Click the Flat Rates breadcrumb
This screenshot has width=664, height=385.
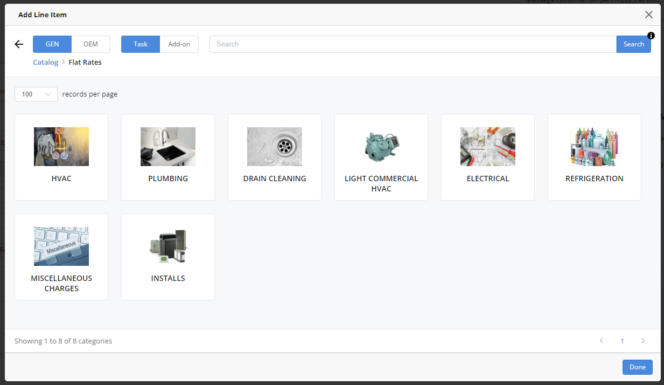85,62
